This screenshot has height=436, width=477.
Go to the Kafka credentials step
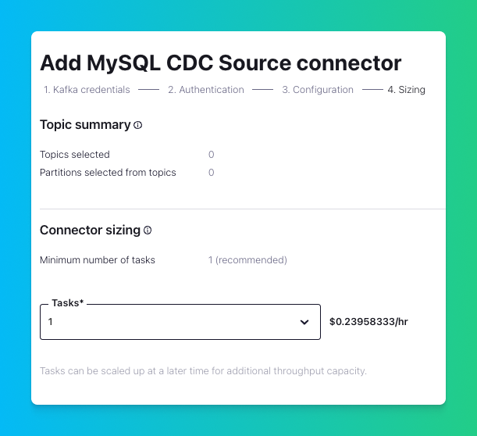(x=87, y=90)
